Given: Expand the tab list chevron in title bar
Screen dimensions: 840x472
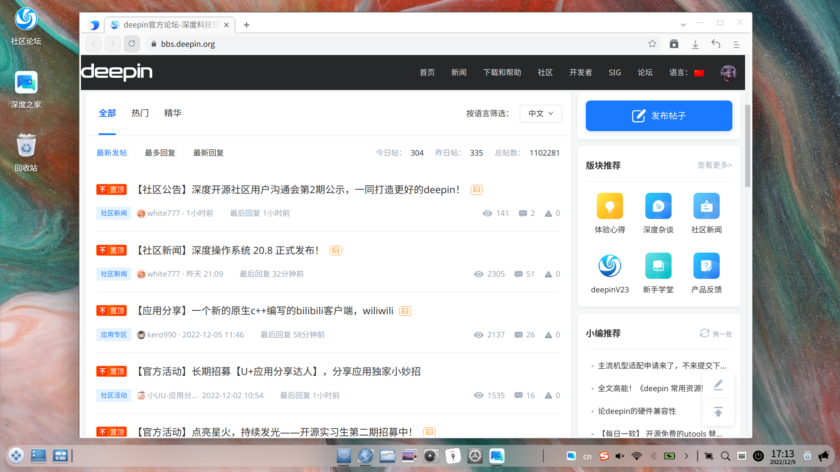Looking at the screenshot, I should (x=683, y=24).
